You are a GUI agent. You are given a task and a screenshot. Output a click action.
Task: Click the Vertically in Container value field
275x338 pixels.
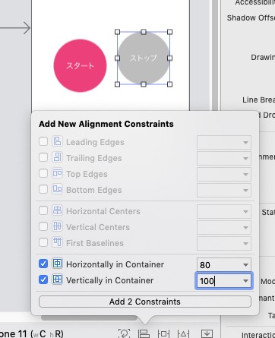[x=218, y=281]
